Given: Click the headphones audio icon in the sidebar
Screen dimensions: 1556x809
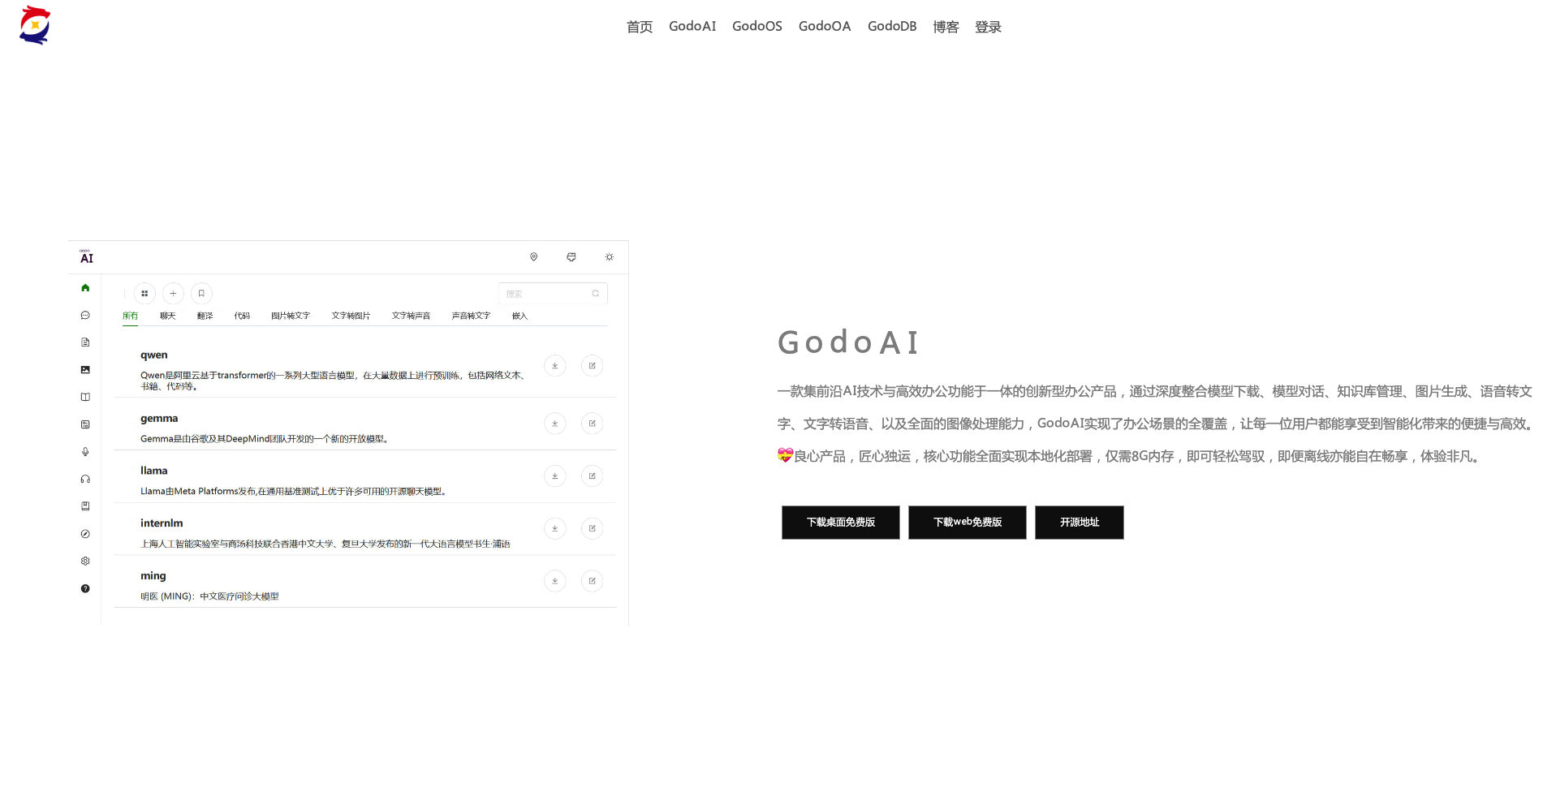Looking at the screenshot, I should 85,479.
